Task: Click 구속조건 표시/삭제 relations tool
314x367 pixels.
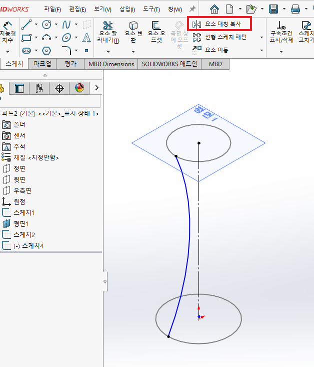Action: (281, 32)
